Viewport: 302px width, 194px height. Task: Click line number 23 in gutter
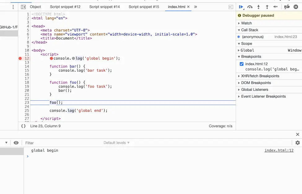click(x=27, y=103)
